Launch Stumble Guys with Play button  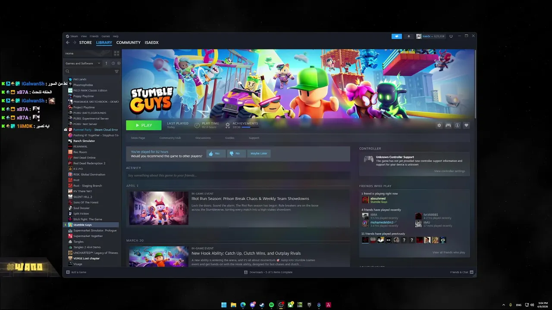pyautogui.click(x=144, y=125)
